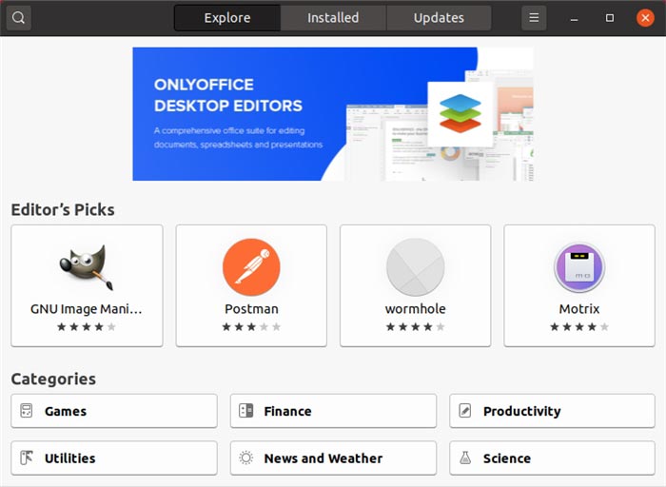Image resolution: width=666 pixels, height=487 pixels.
Task: Switch to the Updates tab
Action: pos(439,18)
